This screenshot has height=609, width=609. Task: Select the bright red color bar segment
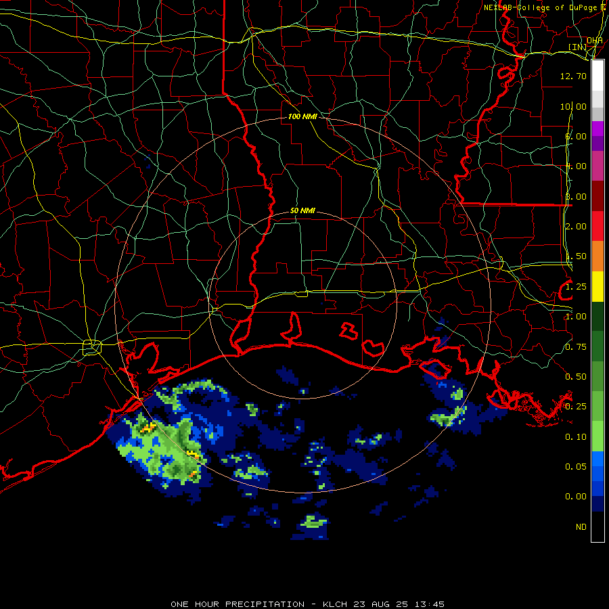click(597, 226)
